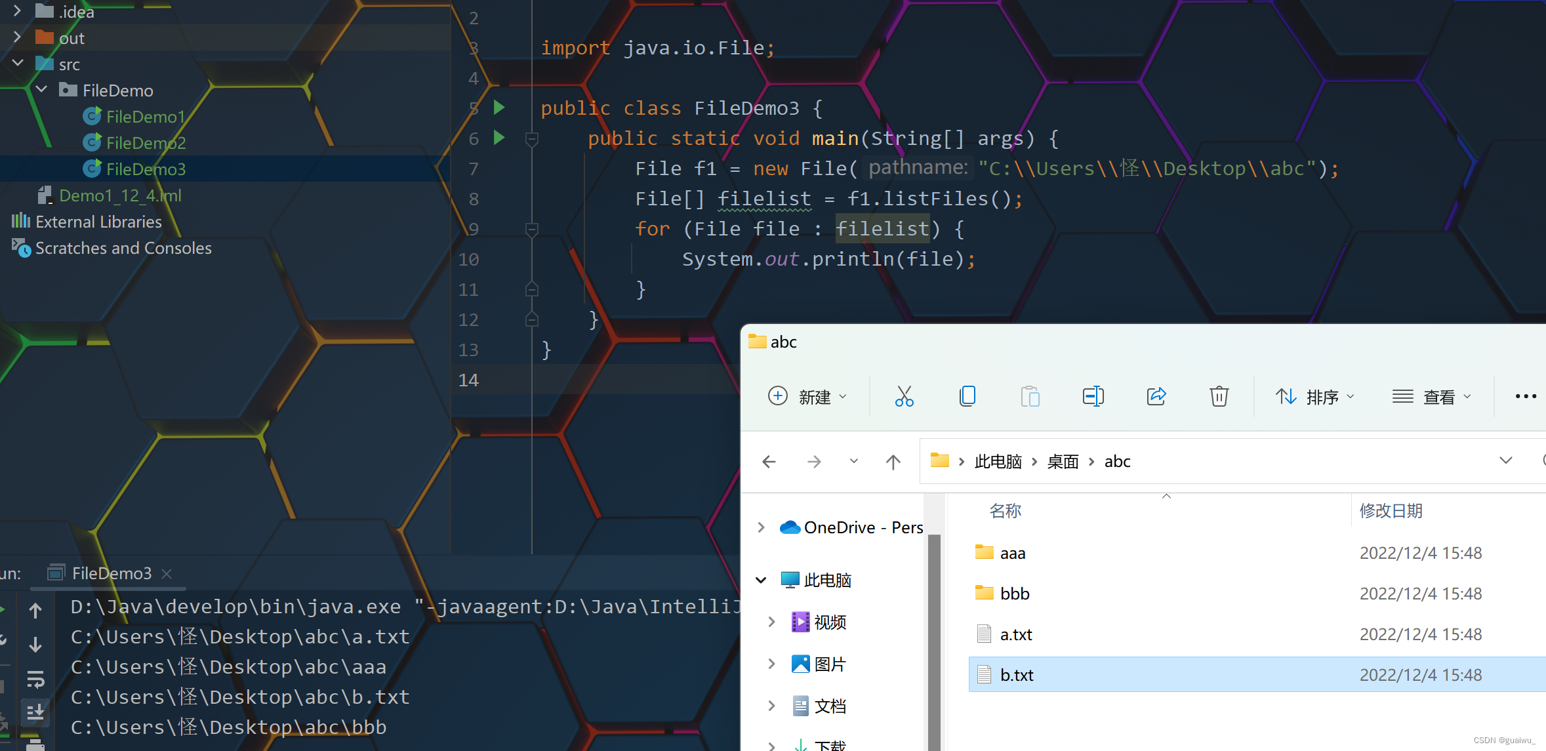1546x751 pixels.
Task: Click the Copy icon in Explorer toolbar
Action: tap(967, 396)
